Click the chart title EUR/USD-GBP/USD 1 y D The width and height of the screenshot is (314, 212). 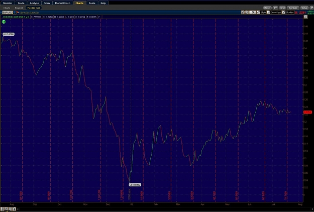click(16, 17)
